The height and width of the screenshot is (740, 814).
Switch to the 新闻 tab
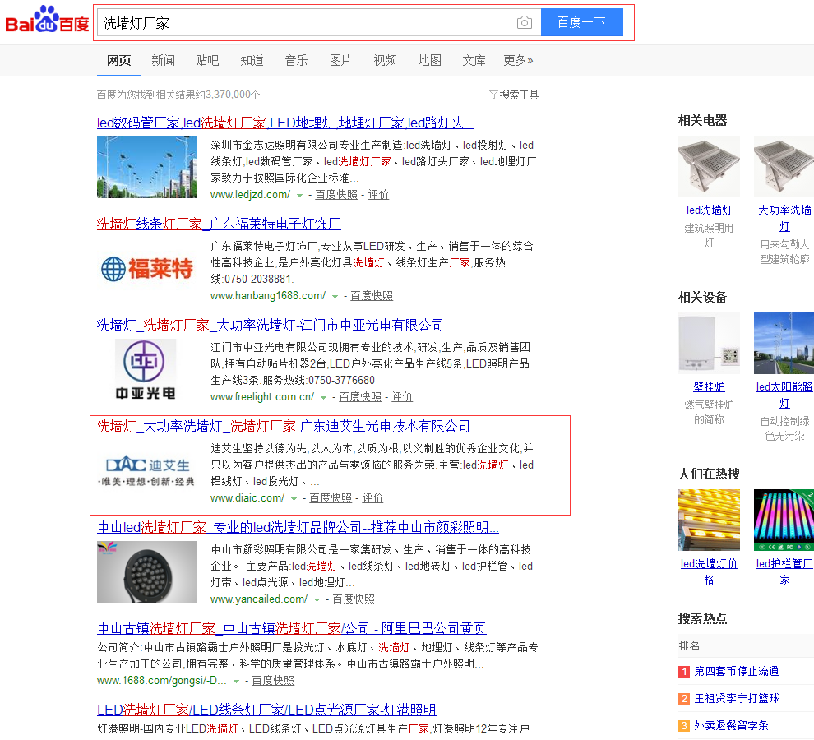163,60
